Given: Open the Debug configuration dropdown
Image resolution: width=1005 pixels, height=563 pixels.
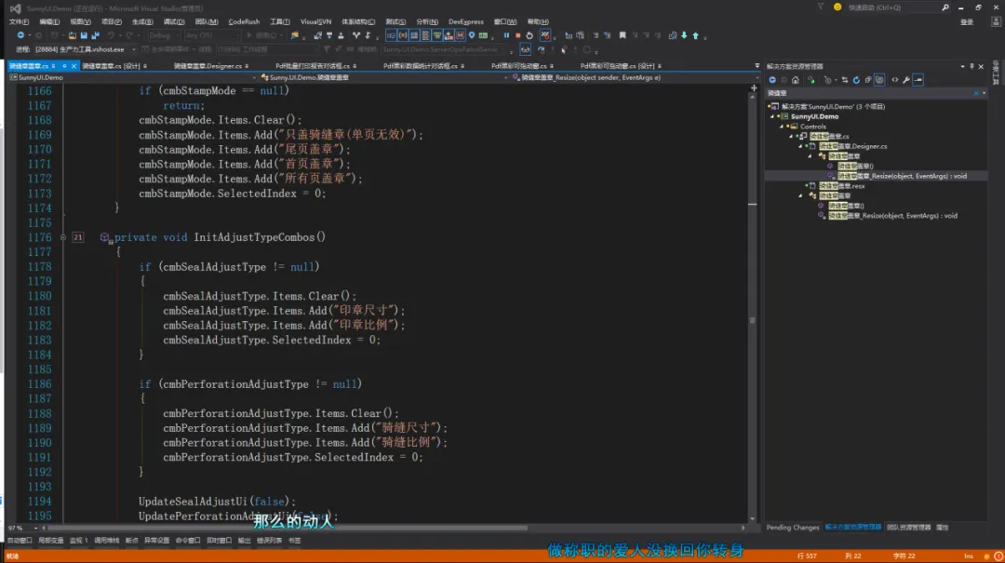Looking at the screenshot, I should coord(162,35).
